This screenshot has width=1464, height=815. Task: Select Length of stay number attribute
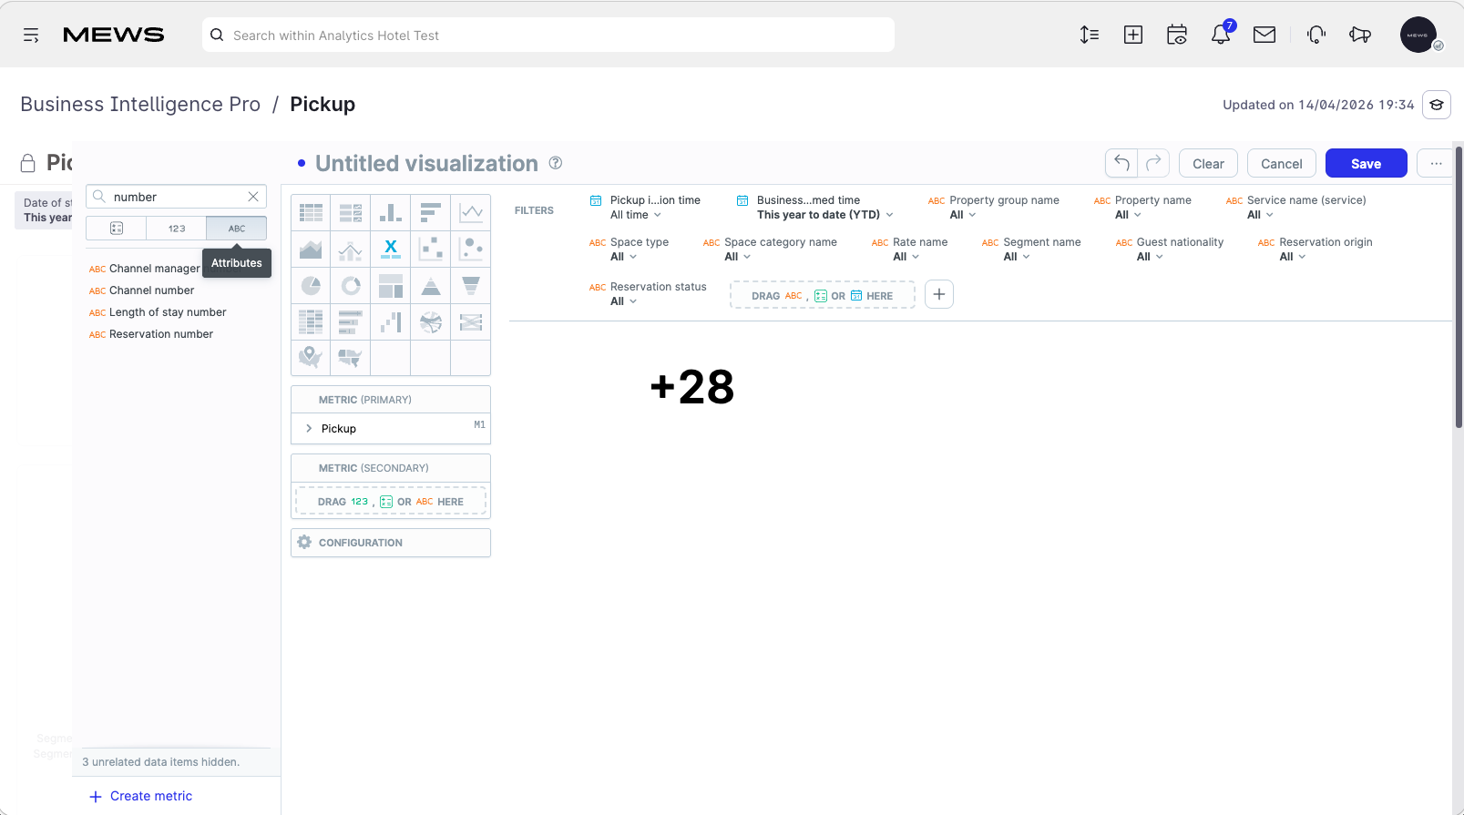(x=168, y=312)
